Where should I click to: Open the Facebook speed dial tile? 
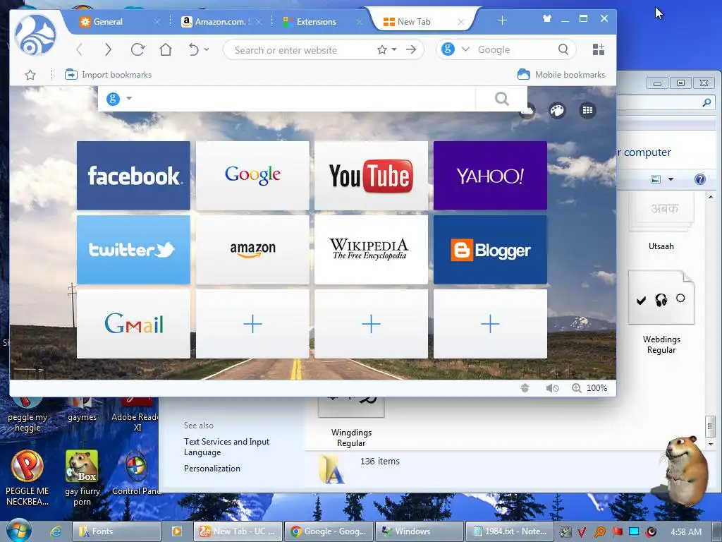pyautogui.click(x=133, y=176)
